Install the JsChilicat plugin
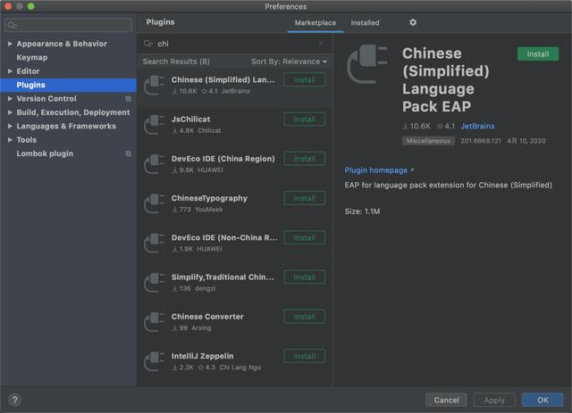Image resolution: width=572 pixels, height=413 pixels. point(304,120)
